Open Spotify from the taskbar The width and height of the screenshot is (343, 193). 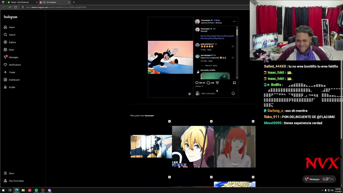coord(36,190)
